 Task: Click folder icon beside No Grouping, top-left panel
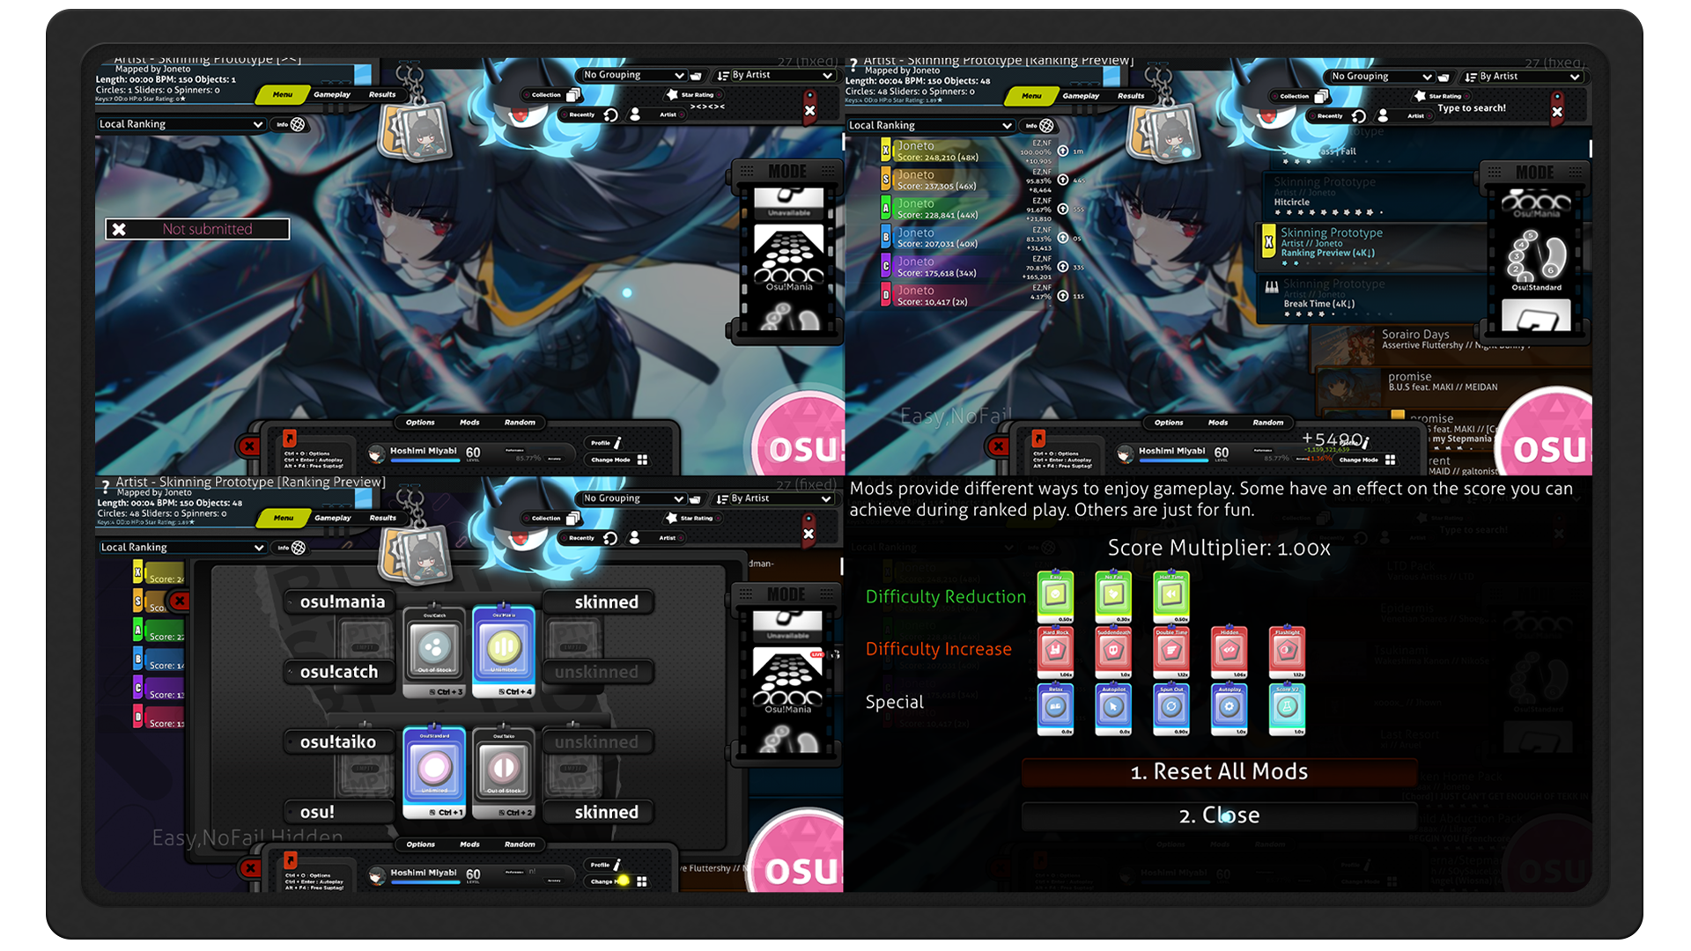[x=696, y=76]
